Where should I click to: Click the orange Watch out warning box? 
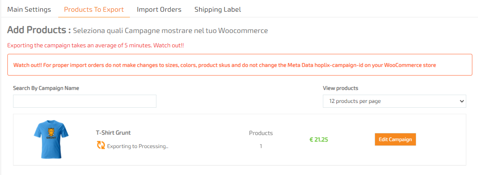point(239,65)
